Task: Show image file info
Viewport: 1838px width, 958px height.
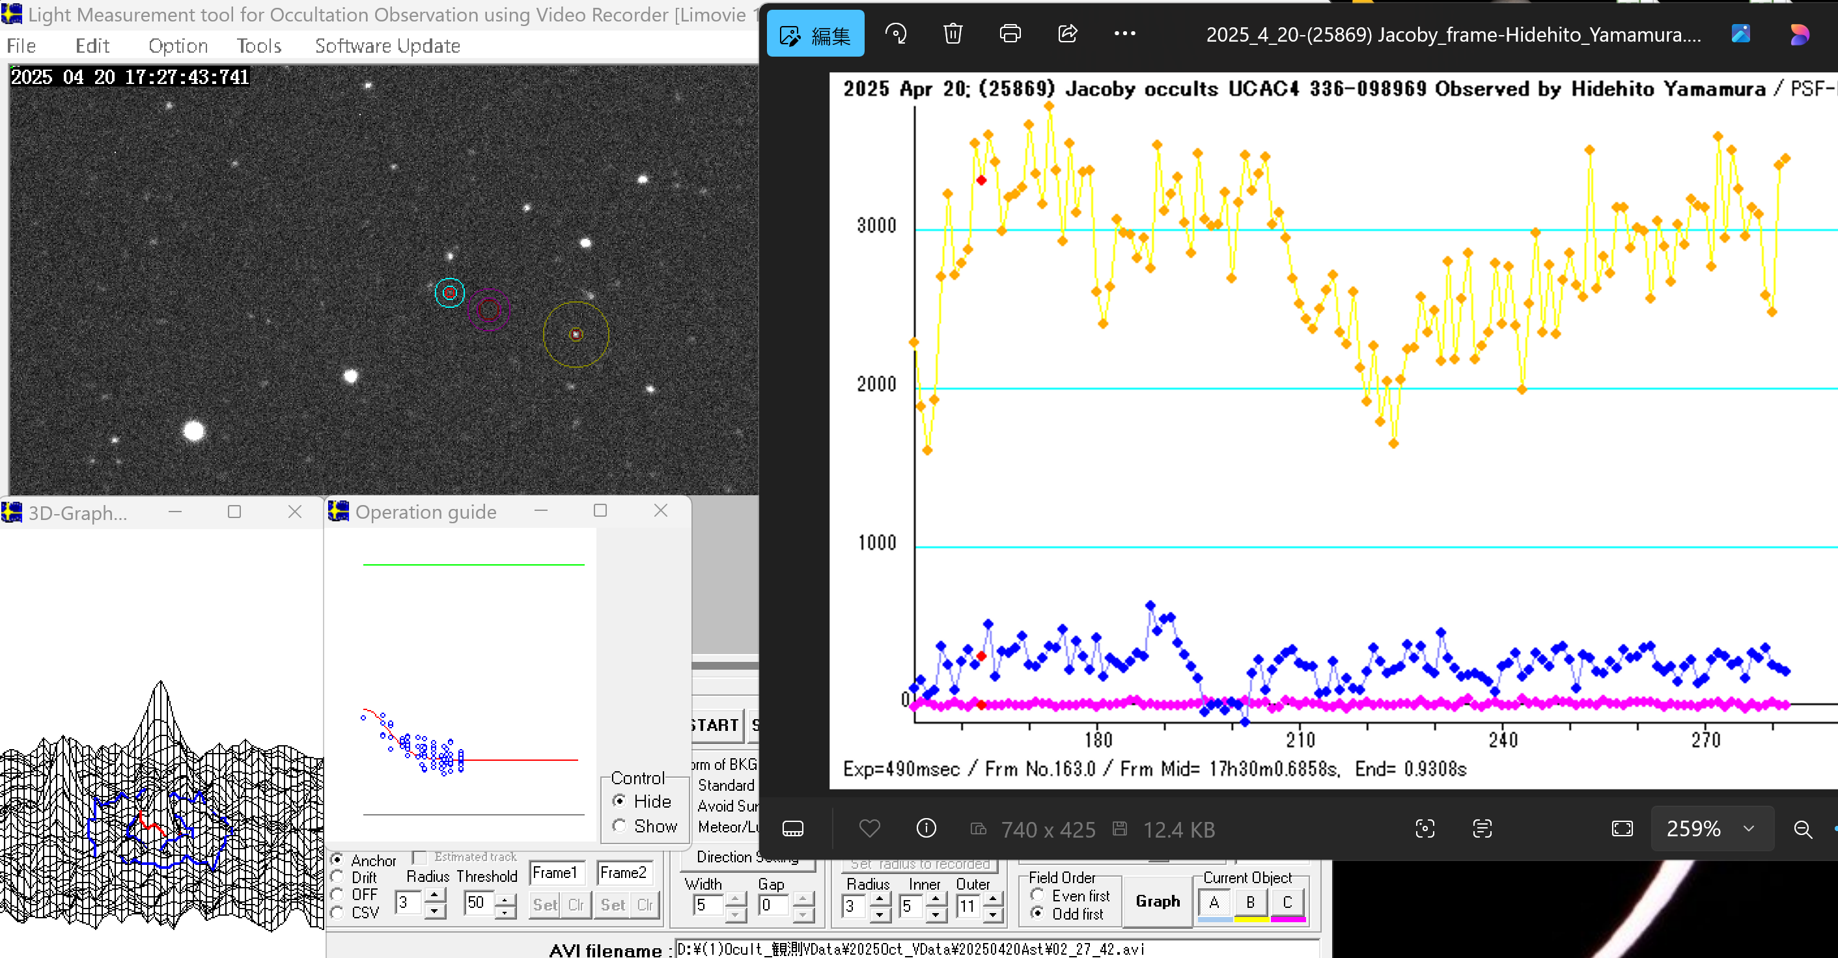Action: pos(925,828)
